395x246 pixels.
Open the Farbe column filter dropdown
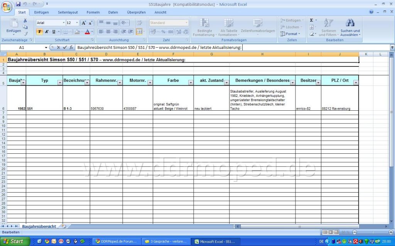[x=191, y=82]
